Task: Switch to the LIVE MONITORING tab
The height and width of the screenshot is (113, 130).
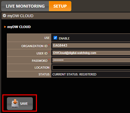Action: coord(25,6)
